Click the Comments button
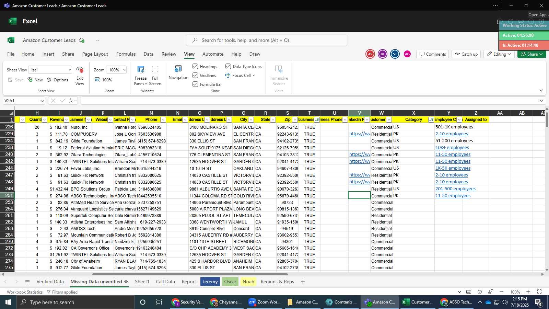The width and height of the screenshot is (549, 309). [433, 54]
